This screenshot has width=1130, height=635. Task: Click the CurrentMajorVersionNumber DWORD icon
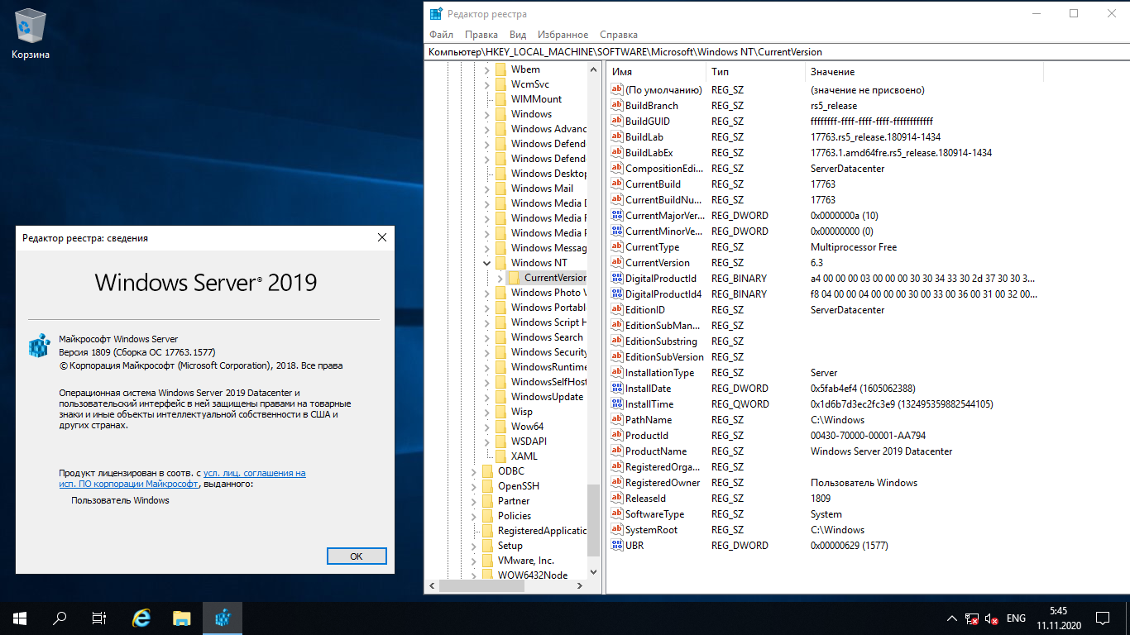[x=616, y=216]
